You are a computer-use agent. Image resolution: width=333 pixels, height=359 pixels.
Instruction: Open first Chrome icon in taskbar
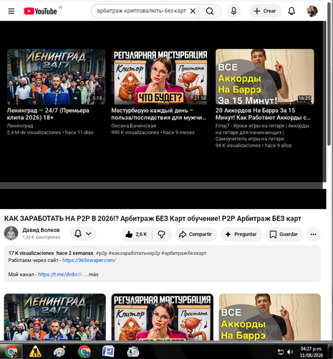click(x=11, y=352)
